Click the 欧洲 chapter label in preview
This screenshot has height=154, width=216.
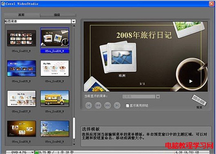coord(122,76)
